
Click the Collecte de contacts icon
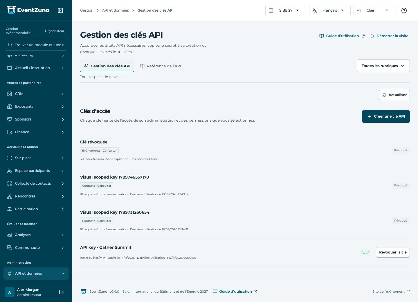pos(10,184)
